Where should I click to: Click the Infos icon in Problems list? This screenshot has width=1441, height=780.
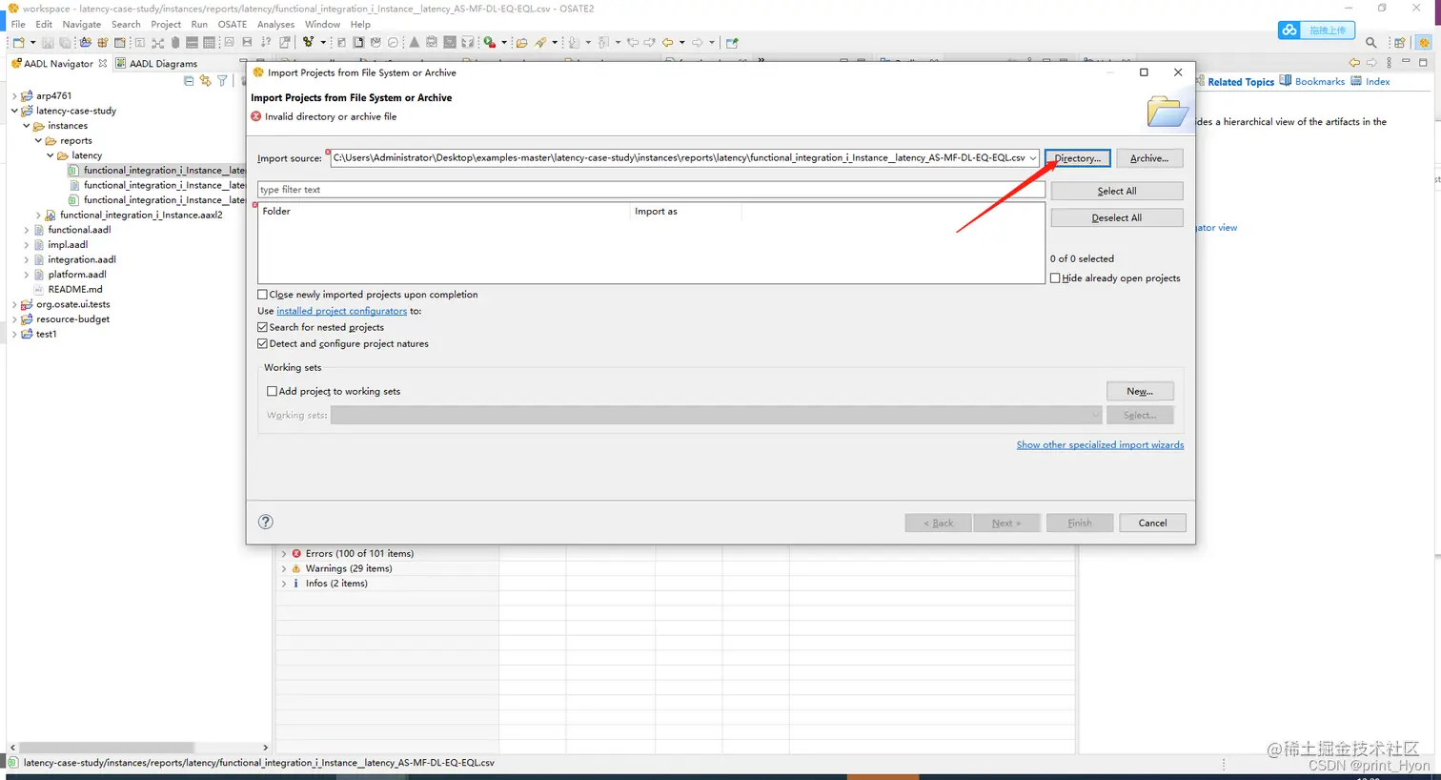(x=296, y=584)
